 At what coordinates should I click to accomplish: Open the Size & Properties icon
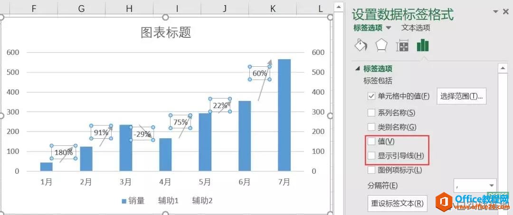tap(402, 45)
